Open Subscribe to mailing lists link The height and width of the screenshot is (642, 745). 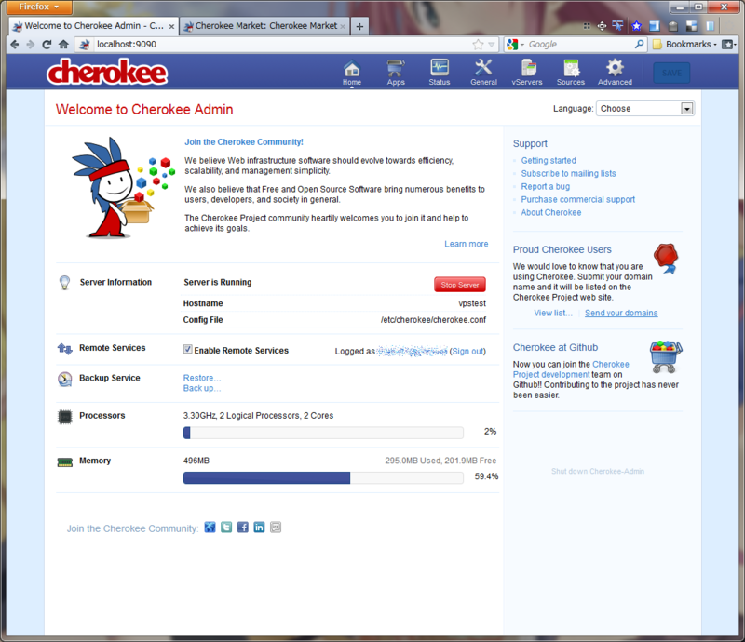[x=568, y=173]
